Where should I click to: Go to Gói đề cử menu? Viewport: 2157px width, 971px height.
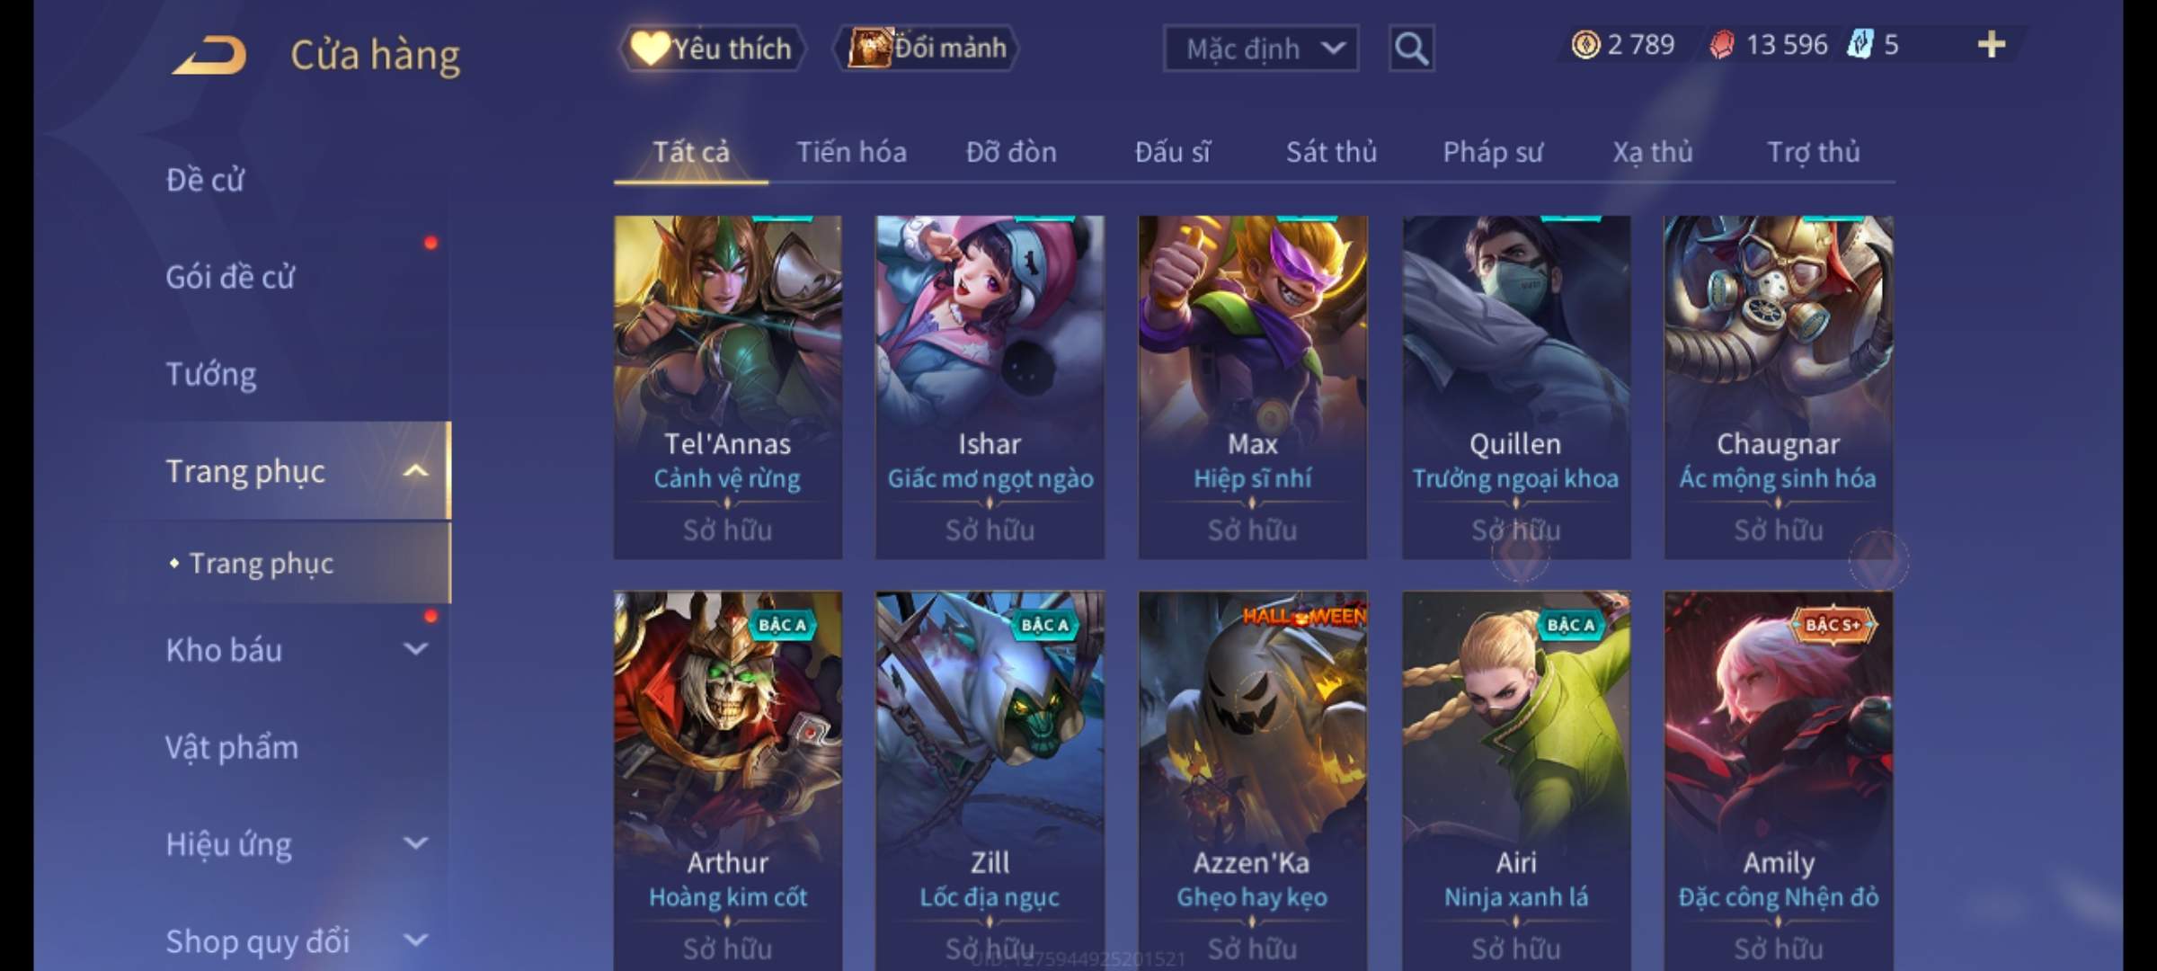pyautogui.click(x=230, y=277)
